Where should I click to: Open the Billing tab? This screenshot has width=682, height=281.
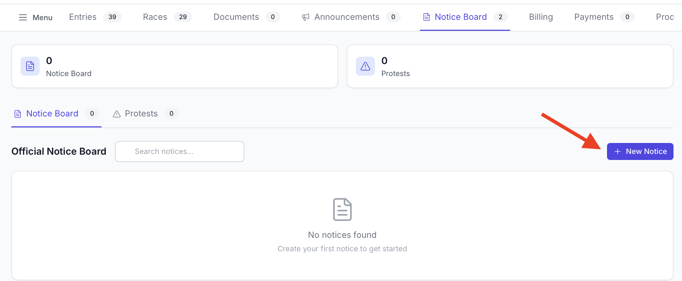tap(541, 17)
